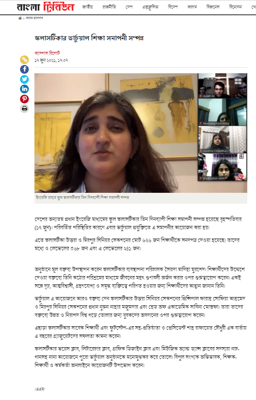Print this article using printer icon
This screenshot has height=400, width=256.
pyautogui.click(x=24, y=109)
